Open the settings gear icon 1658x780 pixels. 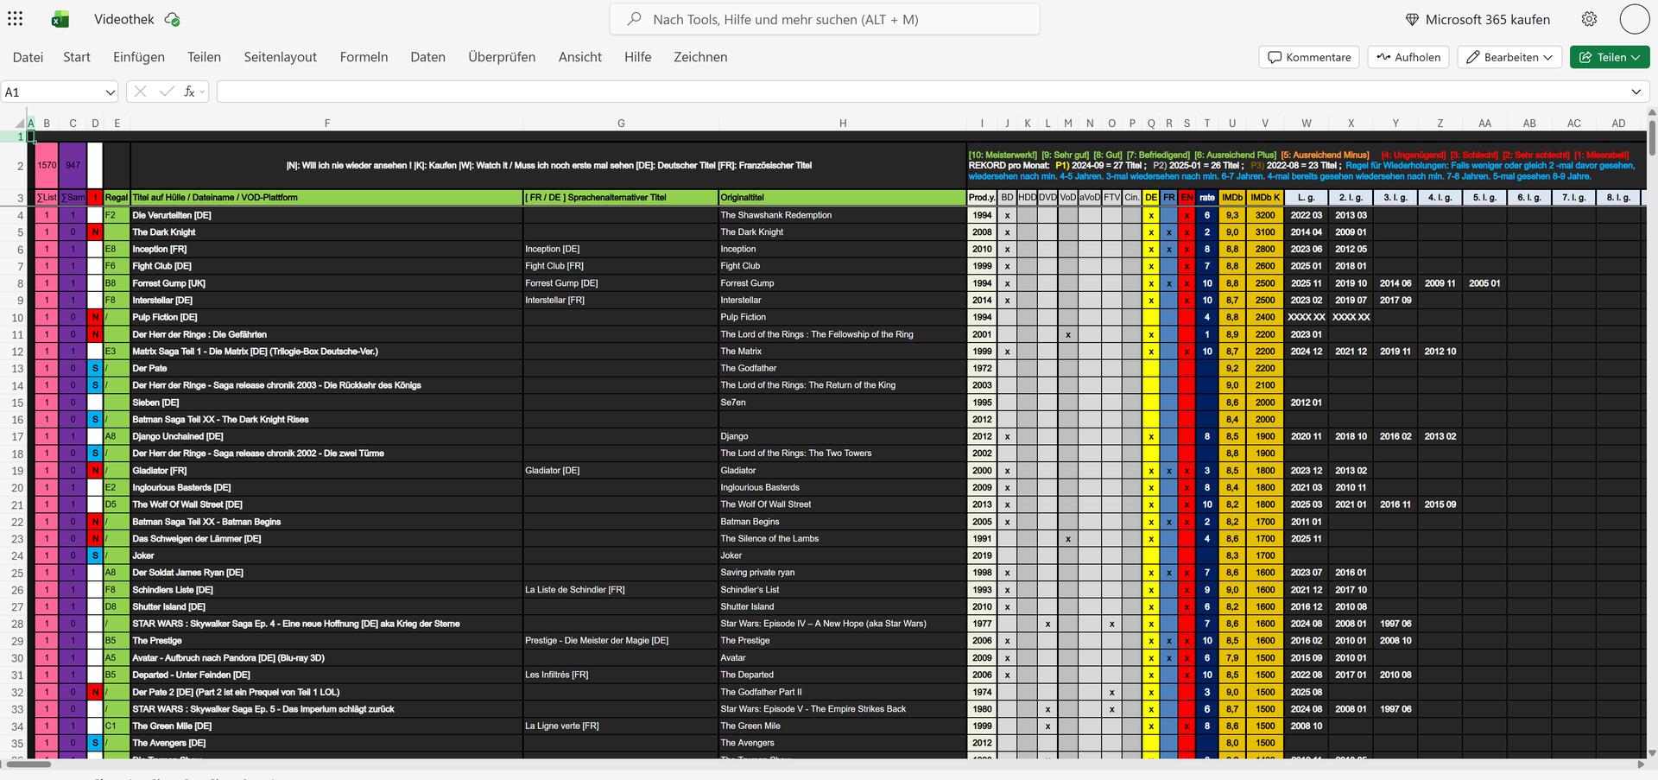[x=1589, y=19]
